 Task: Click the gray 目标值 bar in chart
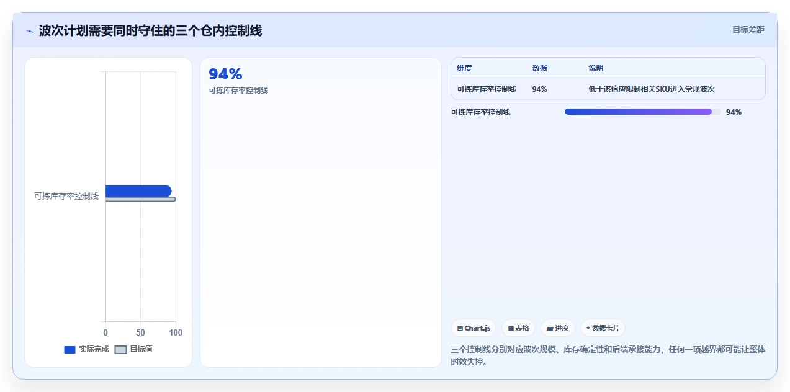140,199
